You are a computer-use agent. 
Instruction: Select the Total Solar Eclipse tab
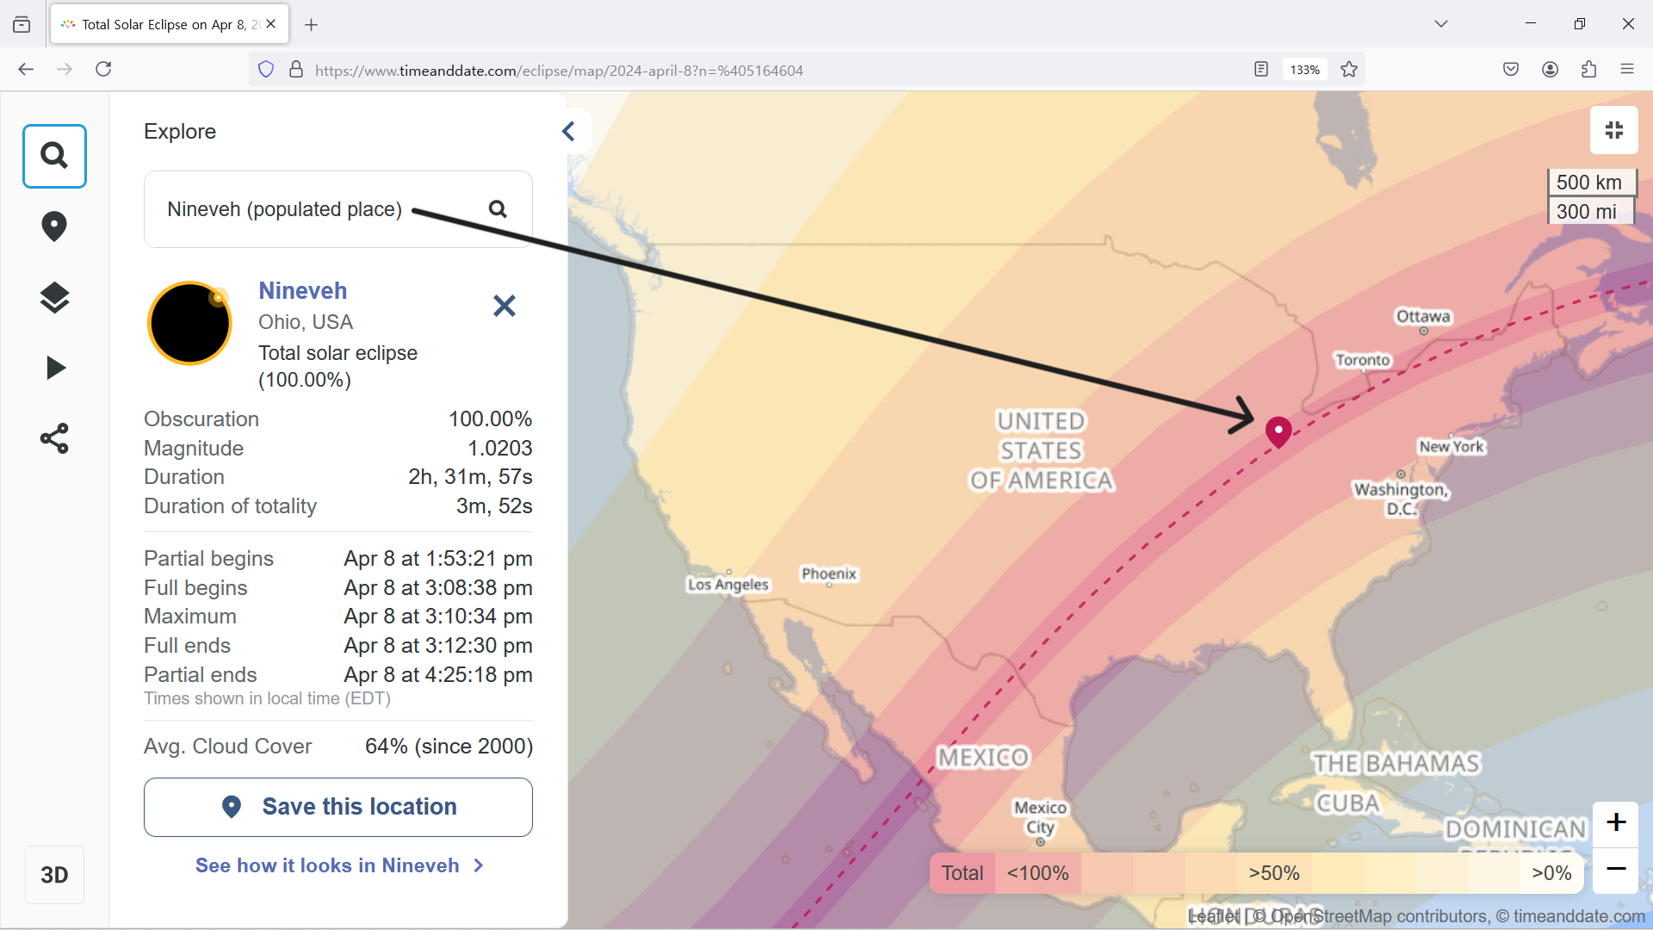pos(170,24)
